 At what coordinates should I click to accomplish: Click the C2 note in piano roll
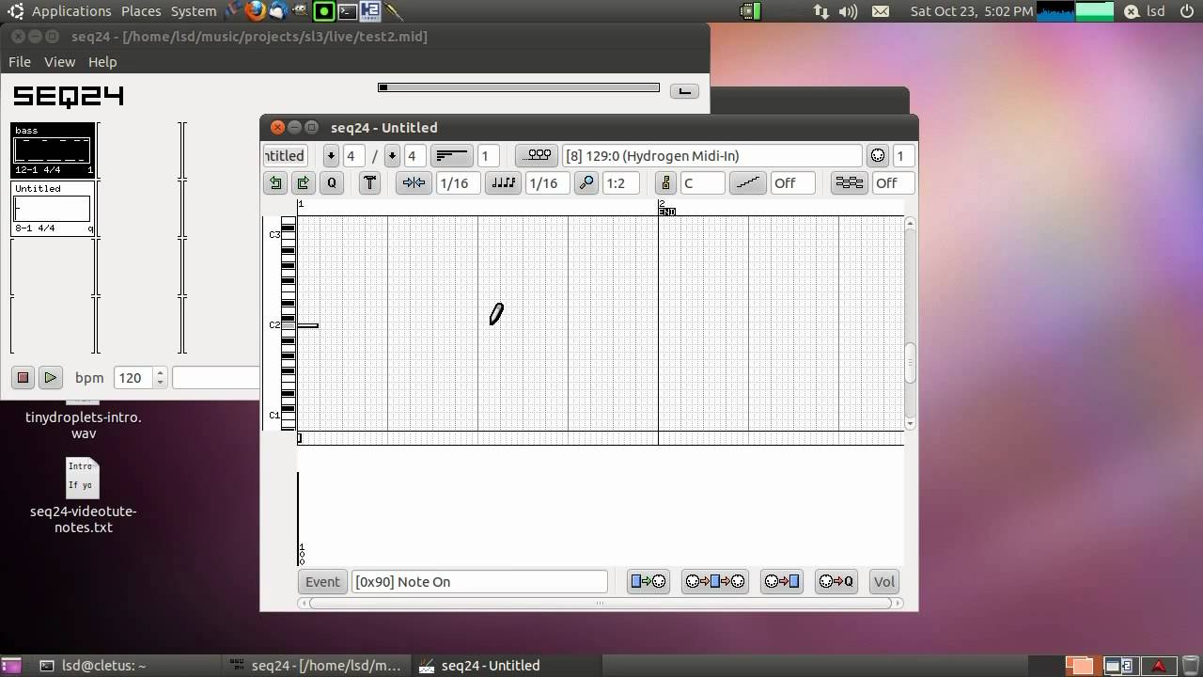point(307,325)
